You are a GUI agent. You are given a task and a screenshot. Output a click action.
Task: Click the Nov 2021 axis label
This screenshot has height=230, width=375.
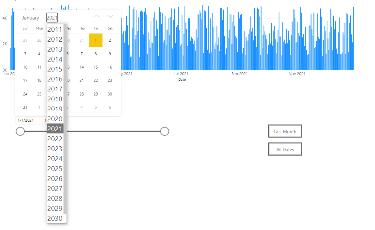coord(297,74)
